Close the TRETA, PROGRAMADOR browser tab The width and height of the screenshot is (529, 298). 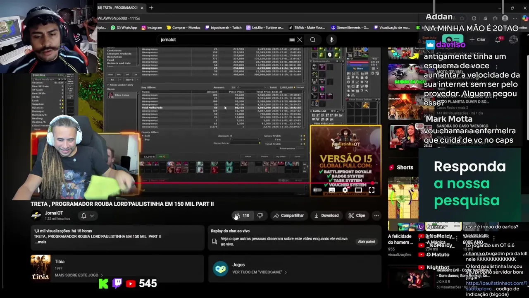pyautogui.click(x=142, y=7)
